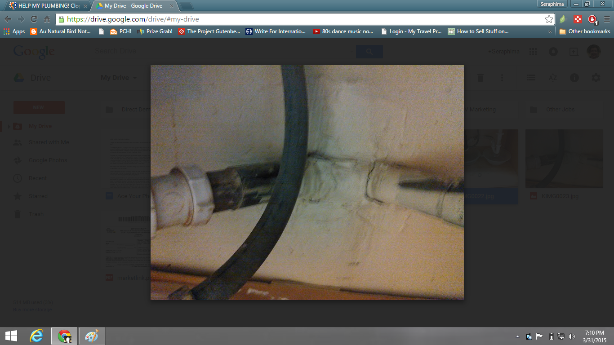Bookmark this page with star icon
The image size is (614, 345).
pyautogui.click(x=549, y=19)
